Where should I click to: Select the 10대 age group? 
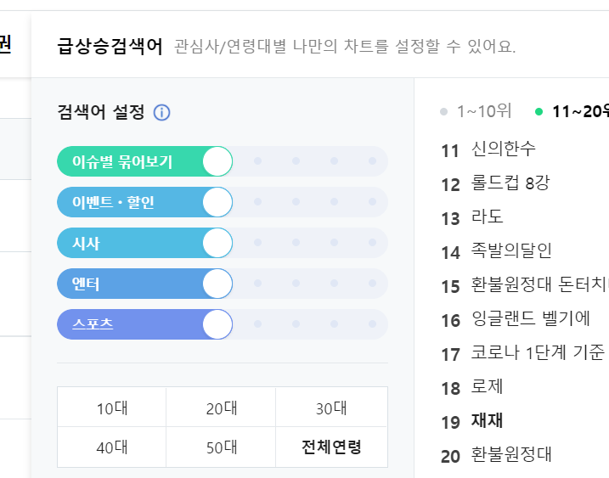(x=112, y=408)
